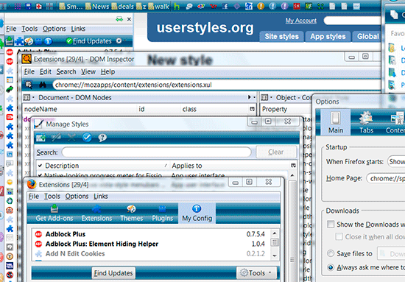Screen dimensions: 405x282
Task: Select Themes palette icon in sidebar toolbar
Action: (x=29, y=40)
